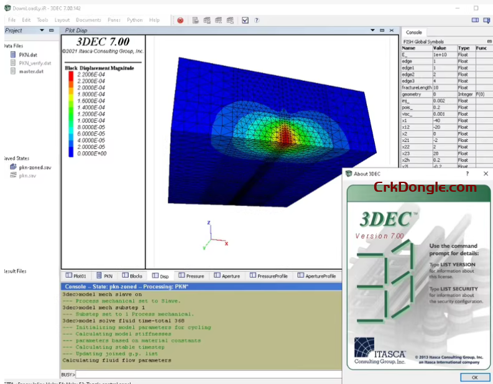Click the question mark help toolbar icon
This screenshot has width=493, height=384.
click(257, 20)
